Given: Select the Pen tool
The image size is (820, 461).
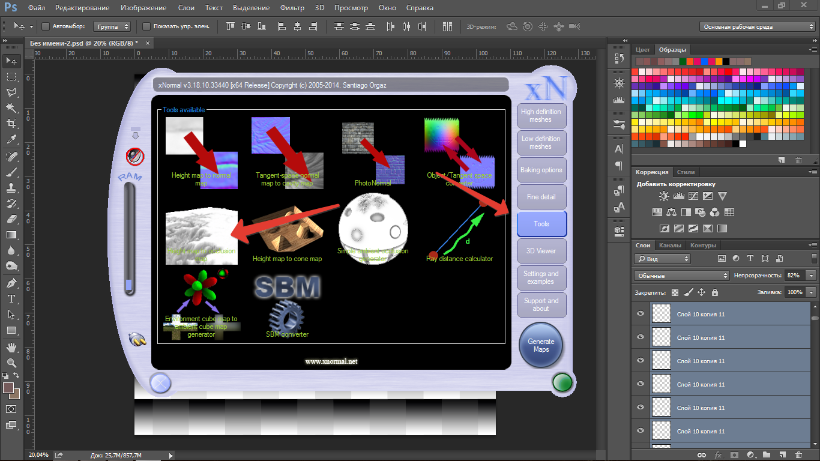Looking at the screenshot, I should 11,283.
